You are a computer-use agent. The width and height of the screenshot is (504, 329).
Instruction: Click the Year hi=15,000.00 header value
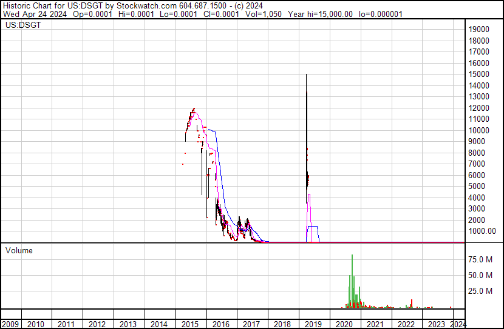pyautogui.click(x=320, y=14)
